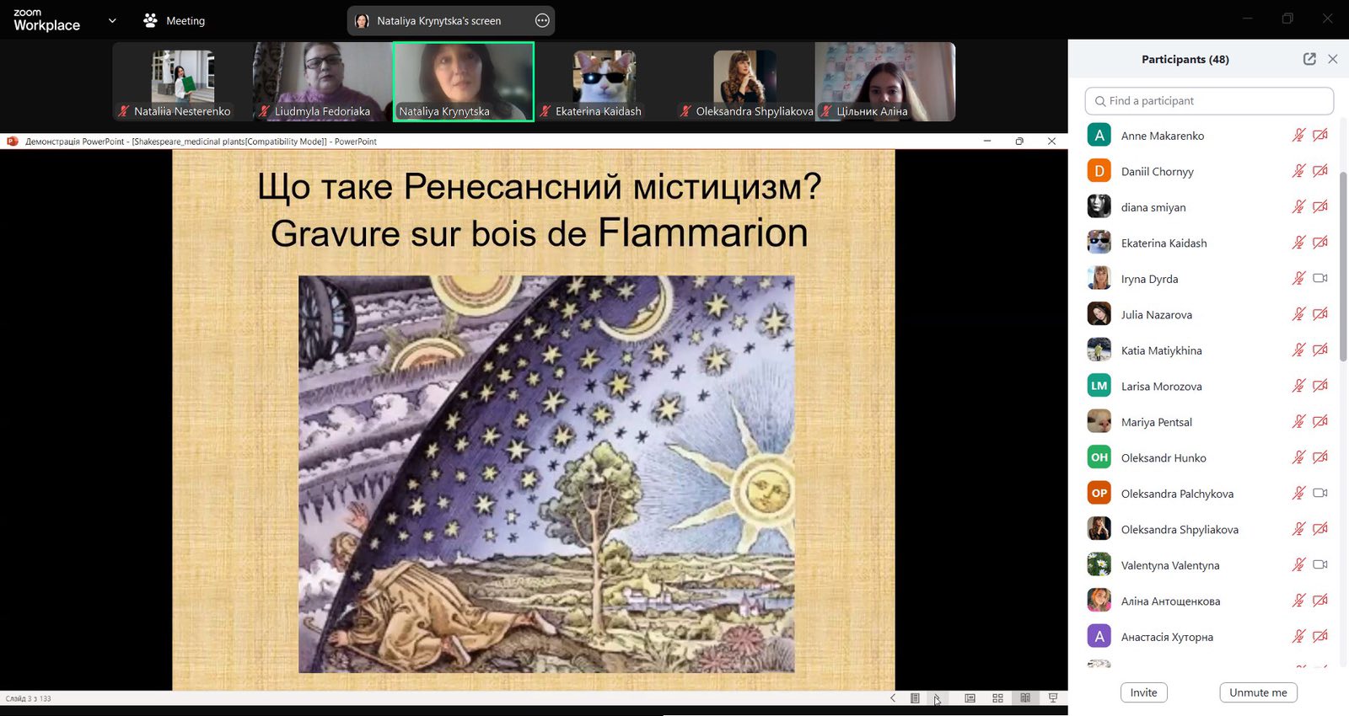Image resolution: width=1349 pixels, height=716 pixels.
Task: Select the Reading View icon
Action: (x=1025, y=698)
